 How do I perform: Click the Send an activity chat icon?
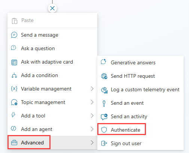click(104, 117)
